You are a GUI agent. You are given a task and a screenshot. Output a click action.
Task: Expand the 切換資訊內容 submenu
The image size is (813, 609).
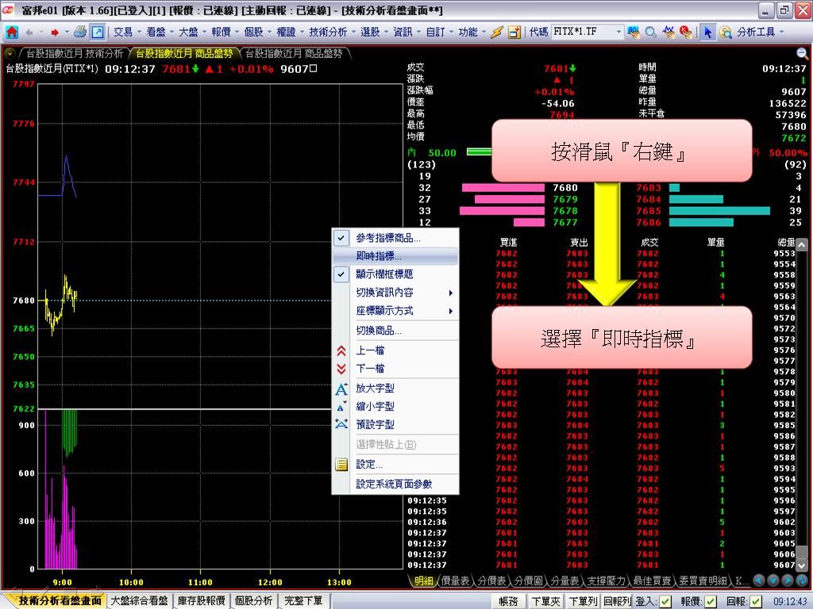(x=395, y=293)
